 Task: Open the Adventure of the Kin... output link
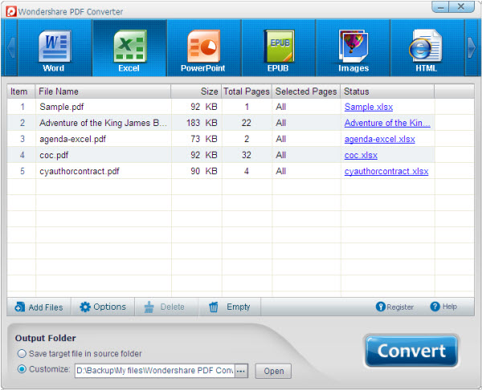click(387, 123)
